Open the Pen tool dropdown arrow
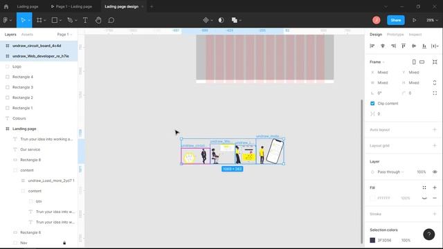443x249 pixels. coord(75,20)
